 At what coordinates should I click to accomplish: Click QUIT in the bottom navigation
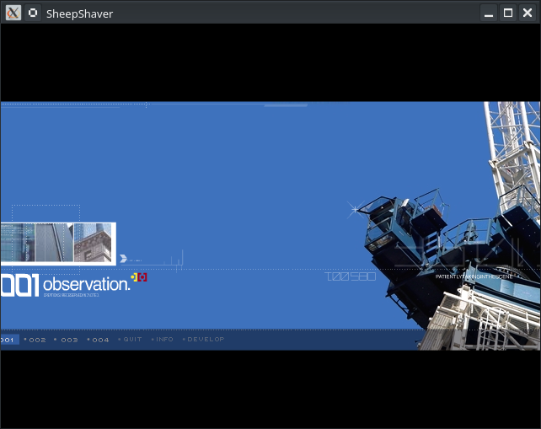pos(132,340)
